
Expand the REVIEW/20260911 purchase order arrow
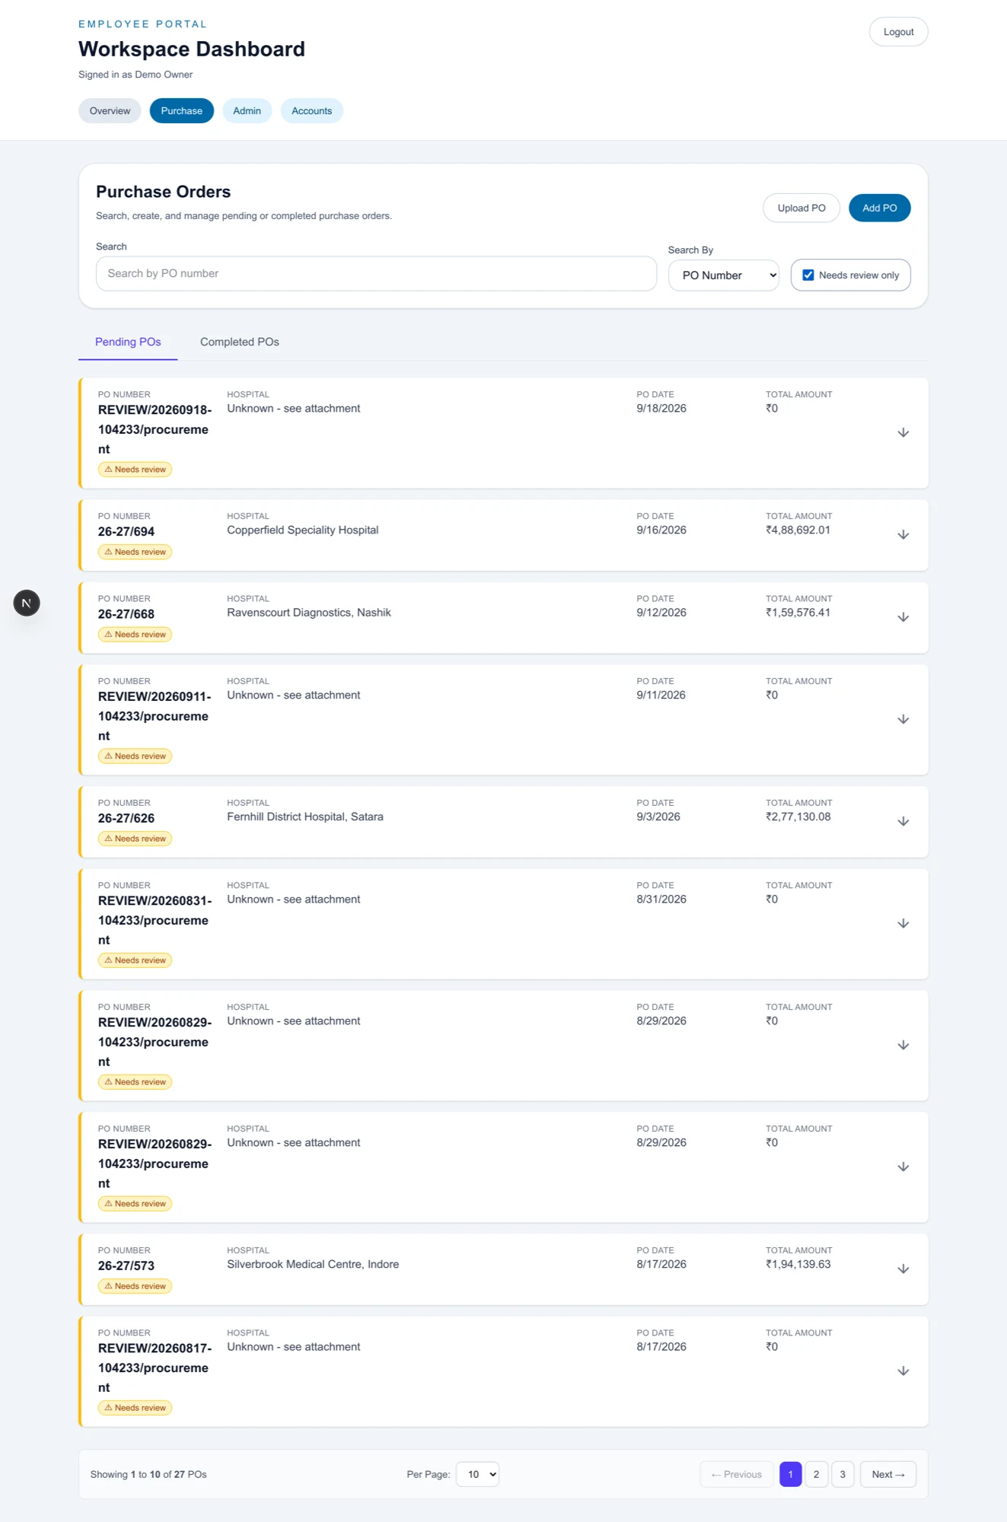click(903, 720)
